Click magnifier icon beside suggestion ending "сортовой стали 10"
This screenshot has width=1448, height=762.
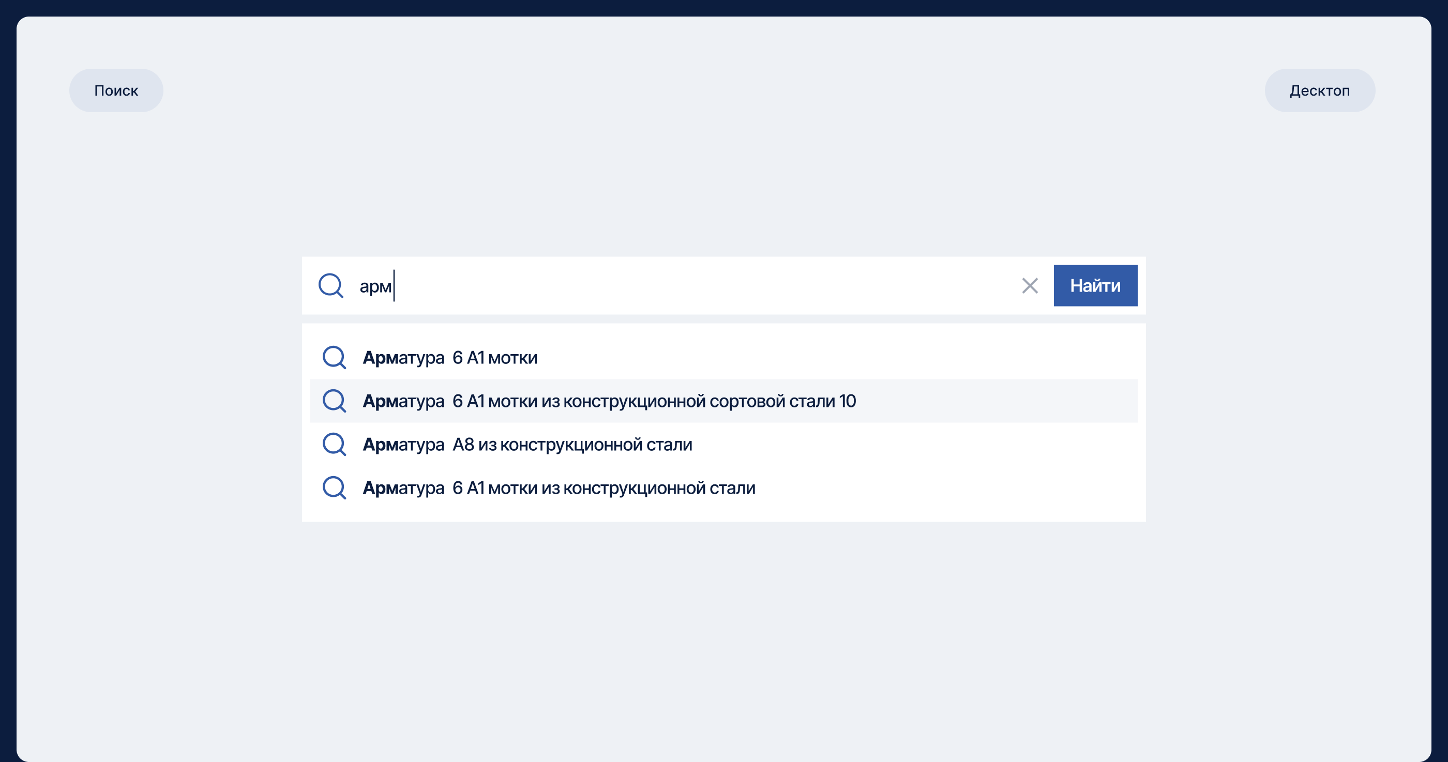point(334,401)
